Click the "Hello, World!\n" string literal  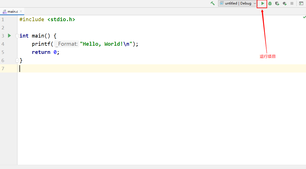click(x=106, y=44)
